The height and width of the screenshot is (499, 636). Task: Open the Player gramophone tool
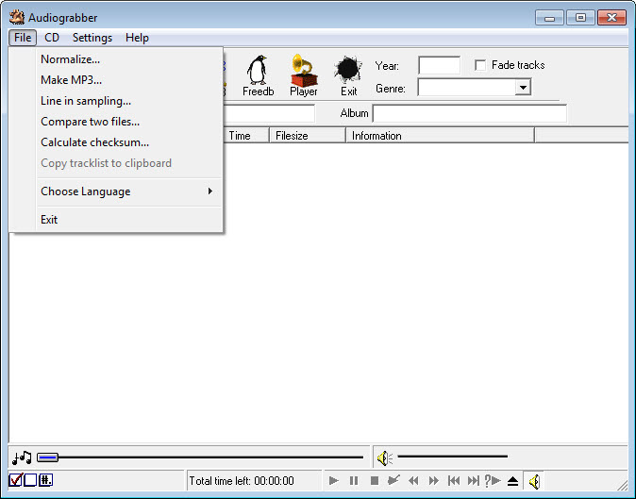(304, 75)
